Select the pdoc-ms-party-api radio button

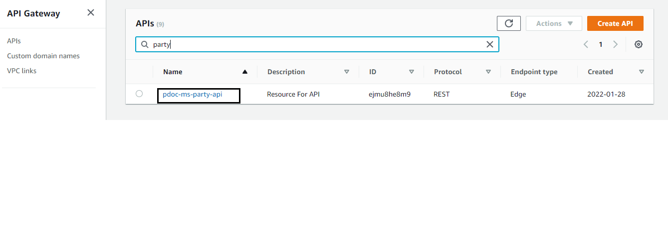(x=139, y=94)
